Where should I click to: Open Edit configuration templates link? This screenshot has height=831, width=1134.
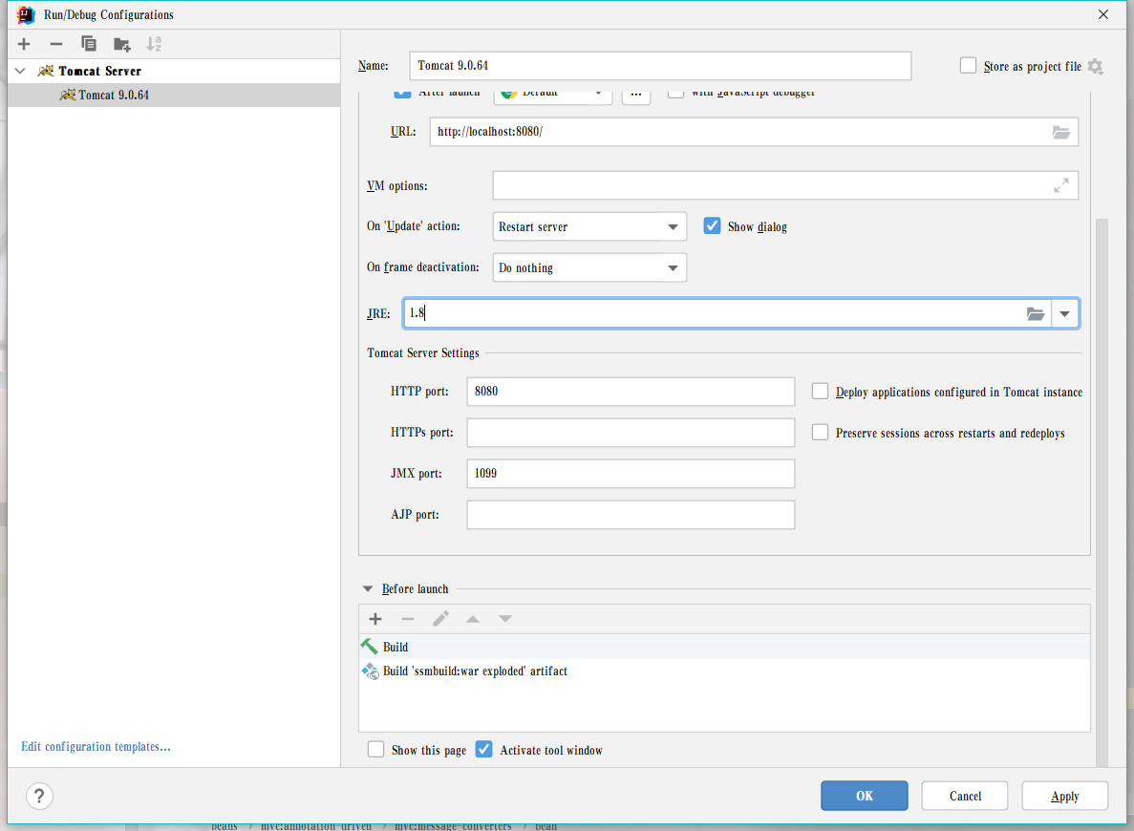coord(96,747)
